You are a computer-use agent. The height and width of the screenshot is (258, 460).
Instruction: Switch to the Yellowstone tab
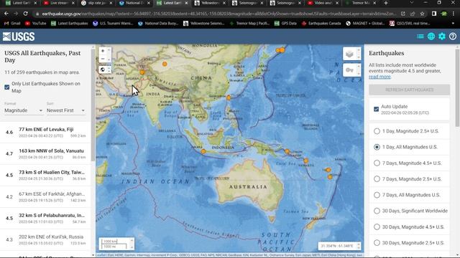(209, 3)
